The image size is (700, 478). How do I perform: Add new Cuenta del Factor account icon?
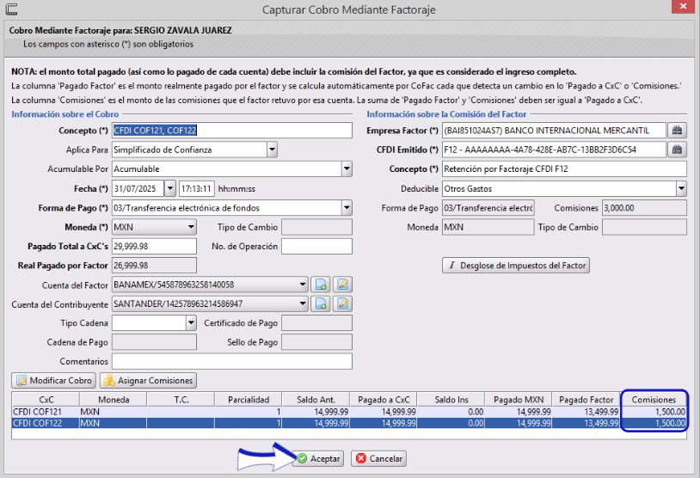coord(321,285)
